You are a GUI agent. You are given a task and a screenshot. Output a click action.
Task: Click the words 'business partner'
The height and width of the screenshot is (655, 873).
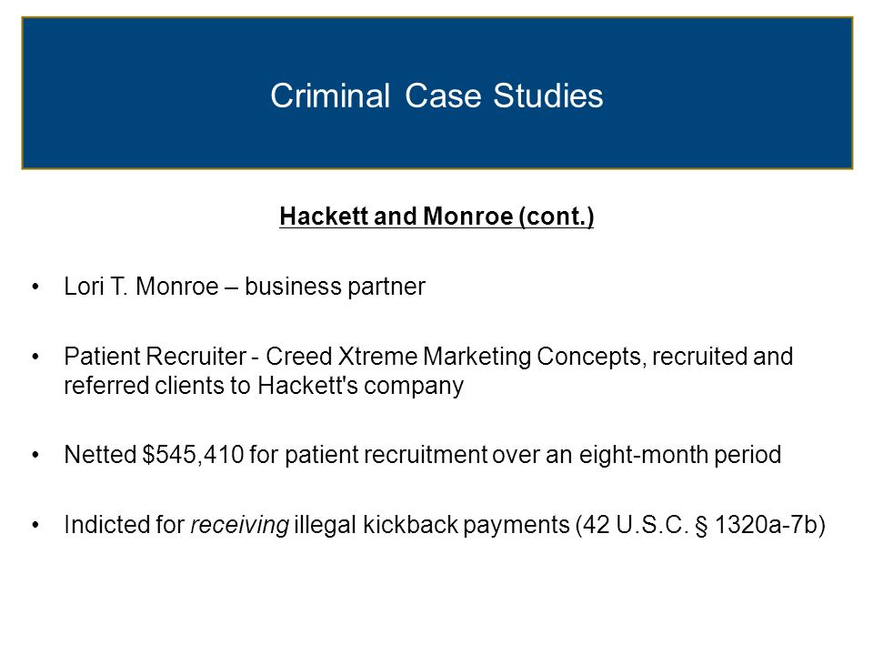(336, 287)
